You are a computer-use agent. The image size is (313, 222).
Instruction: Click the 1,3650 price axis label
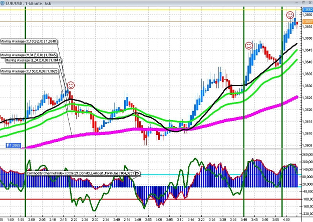(307, 38)
